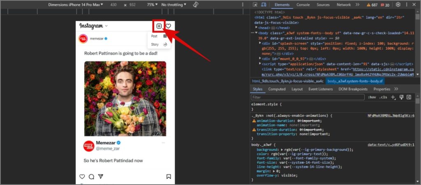Click the ellipsis inside the head element
The height and width of the screenshot is (185, 421).
pos(273,28)
